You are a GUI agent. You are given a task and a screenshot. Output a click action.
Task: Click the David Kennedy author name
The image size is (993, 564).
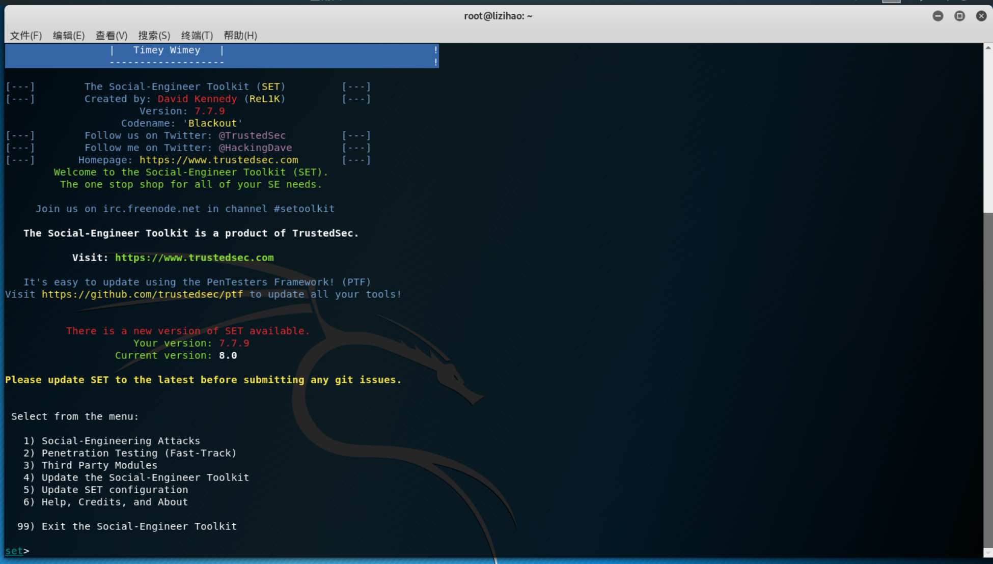tap(198, 99)
